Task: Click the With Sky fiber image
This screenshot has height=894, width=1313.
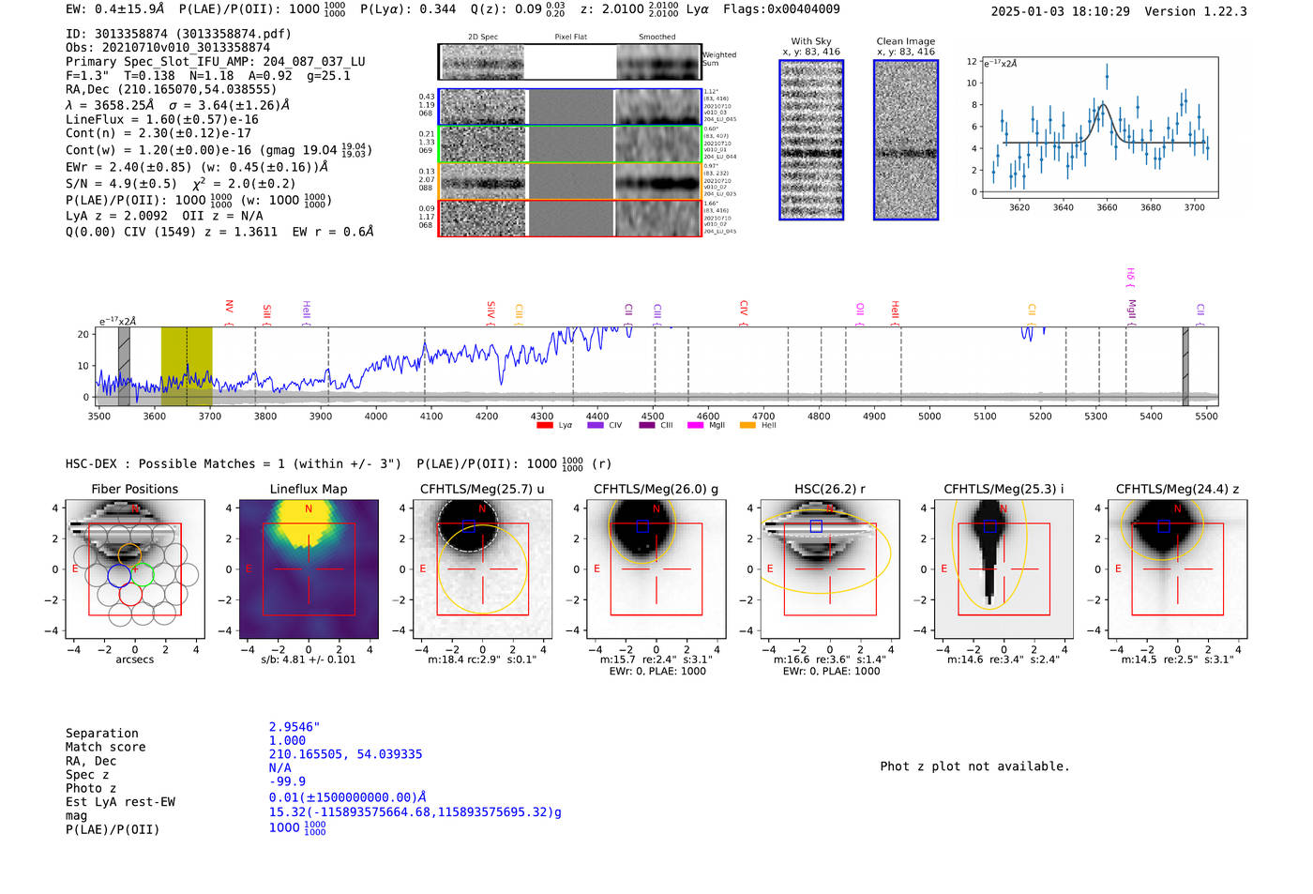Action: coord(811,140)
